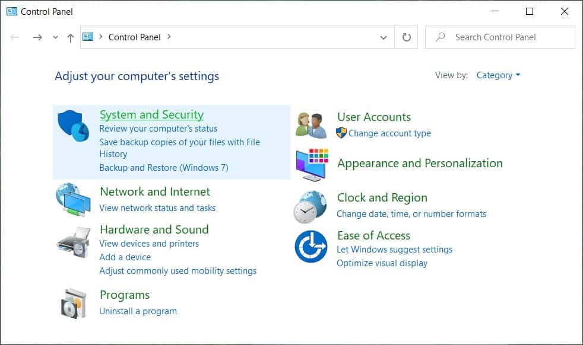Open Appearance and Personalization monitor icon

tap(311, 164)
